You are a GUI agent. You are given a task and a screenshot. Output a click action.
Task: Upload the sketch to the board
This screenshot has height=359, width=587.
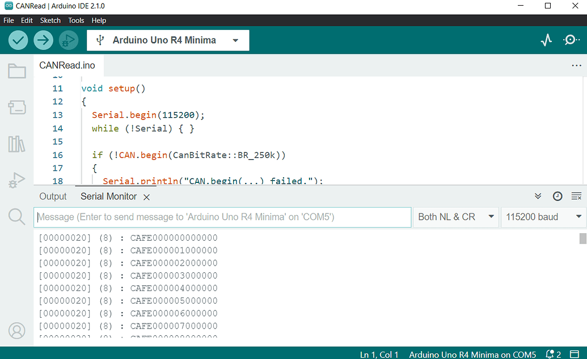click(x=43, y=40)
